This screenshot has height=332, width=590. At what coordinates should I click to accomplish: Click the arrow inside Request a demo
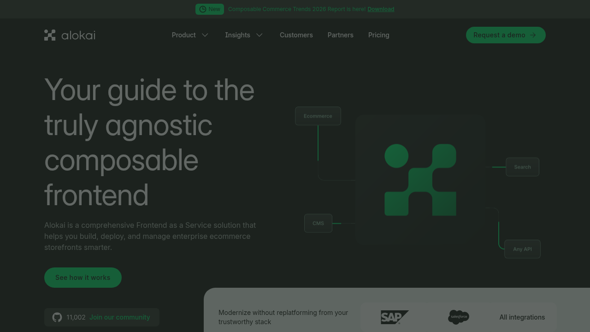pos(533,35)
